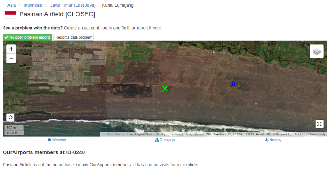Open the map layers control

click(316, 51)
